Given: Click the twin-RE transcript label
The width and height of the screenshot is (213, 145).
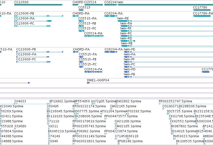Looking at the screenshot, I should coord(123,18).
